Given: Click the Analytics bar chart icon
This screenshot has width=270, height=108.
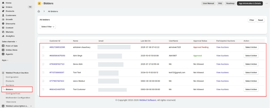Looking at the screenshot, I should point(3,36).
